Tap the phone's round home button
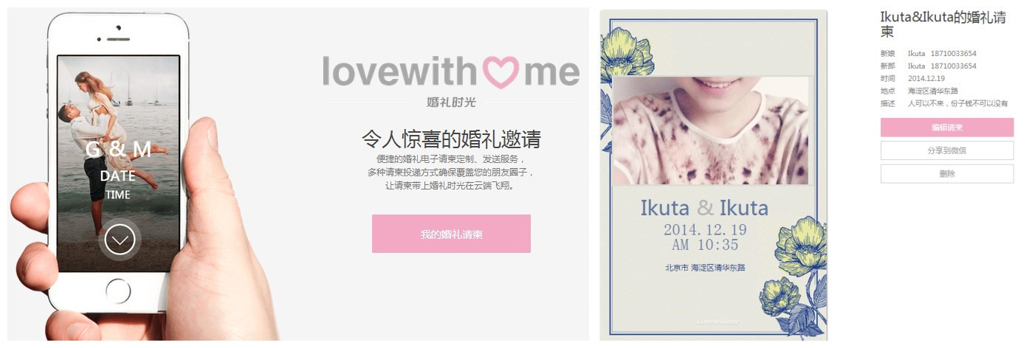 click(x=119, y=291)
